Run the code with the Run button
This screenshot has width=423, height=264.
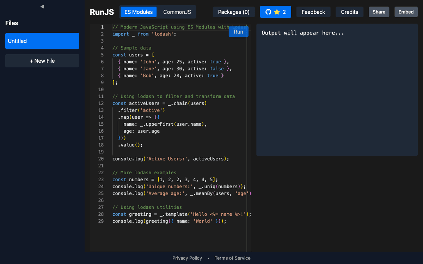tap(239, 32)
